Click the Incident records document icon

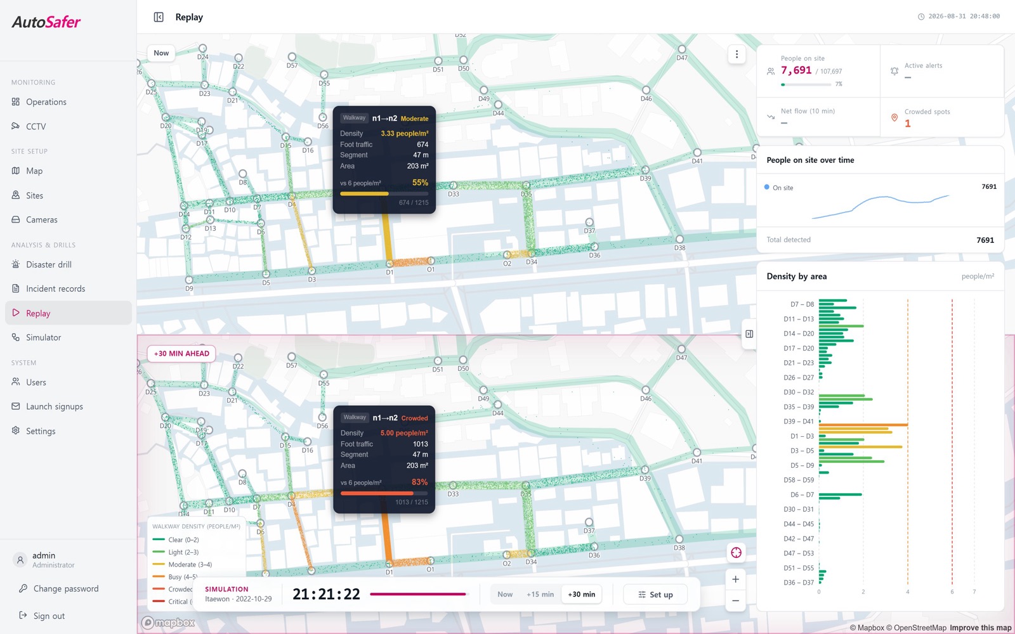[x=16, y=288]
